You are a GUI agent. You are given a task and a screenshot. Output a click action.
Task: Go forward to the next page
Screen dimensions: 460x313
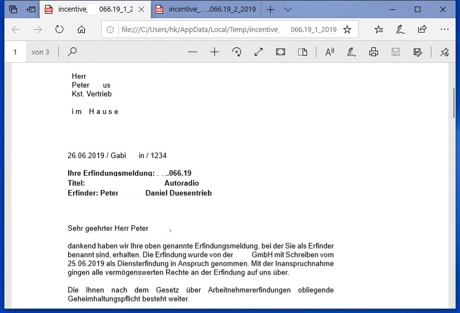[x=37, y=29]
